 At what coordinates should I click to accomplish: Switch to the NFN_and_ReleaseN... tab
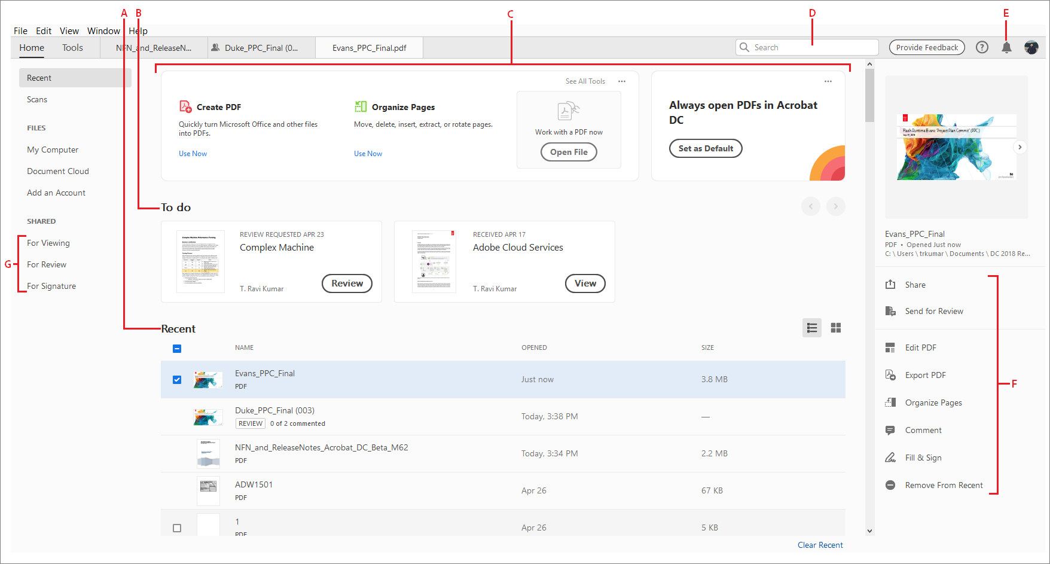[x=154, y=48]
